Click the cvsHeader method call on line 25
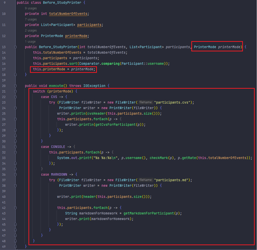Viewport: 257px width, 250px height. coord(96,114)
